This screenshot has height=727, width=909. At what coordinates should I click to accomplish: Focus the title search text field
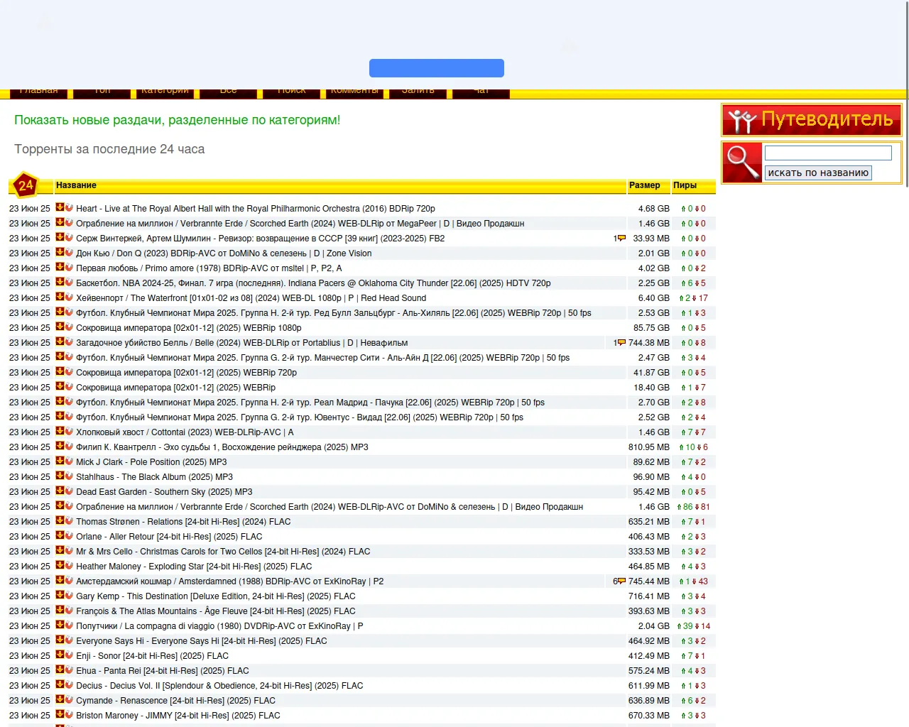tap(827, 153)
